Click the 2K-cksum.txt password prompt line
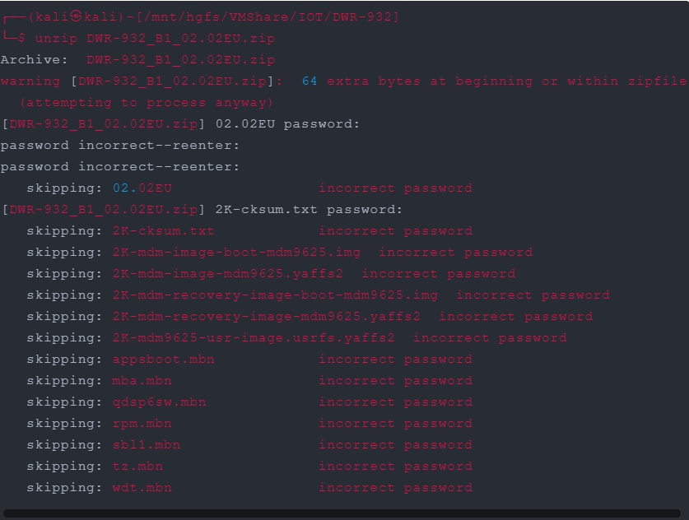 pyautogui.click(x=203, y=210)
